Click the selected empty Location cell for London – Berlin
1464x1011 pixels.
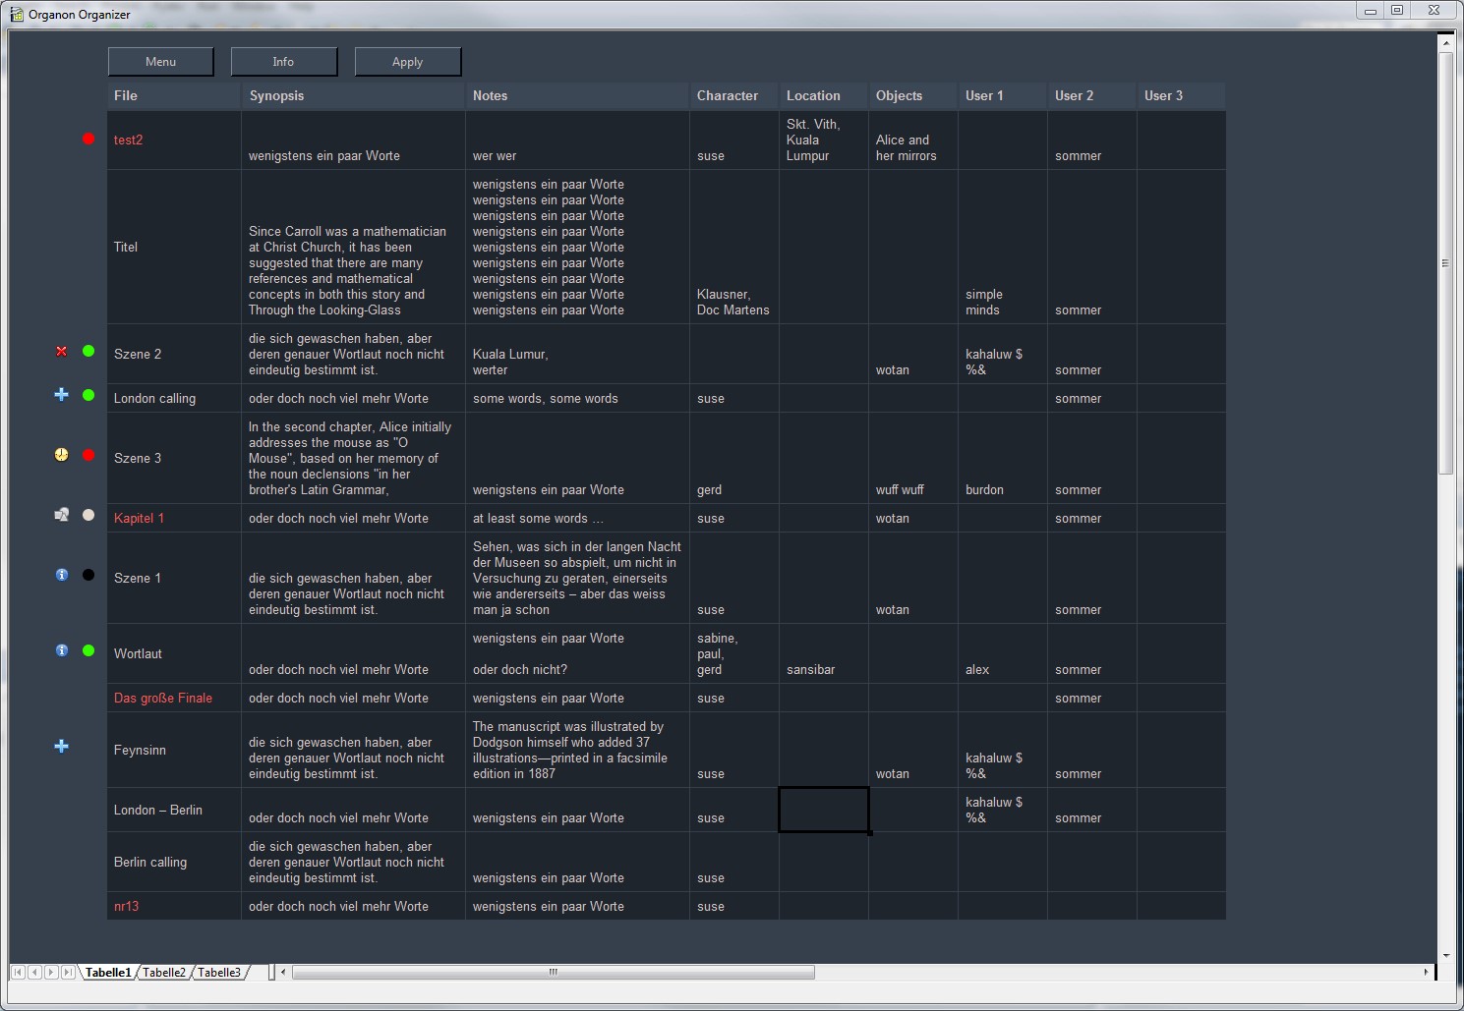pyautogui.click(x=824, y=810)
